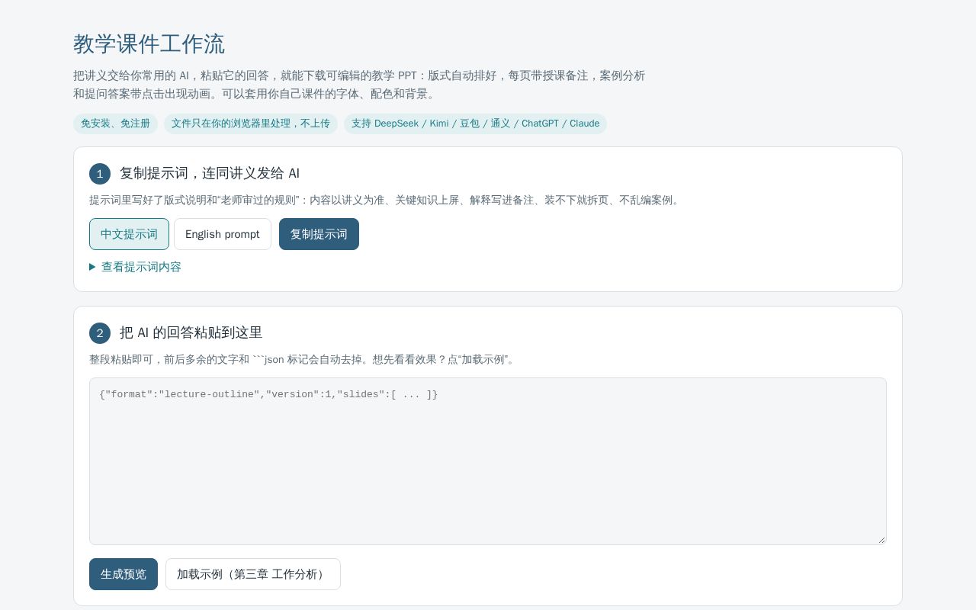Screen dimensions: 976x610
Task: Click step heading 把 AI 的回答粘贴到这里
Action: pos(191,332)
